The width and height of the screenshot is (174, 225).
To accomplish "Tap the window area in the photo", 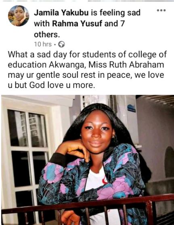I will tap(28, 158).
